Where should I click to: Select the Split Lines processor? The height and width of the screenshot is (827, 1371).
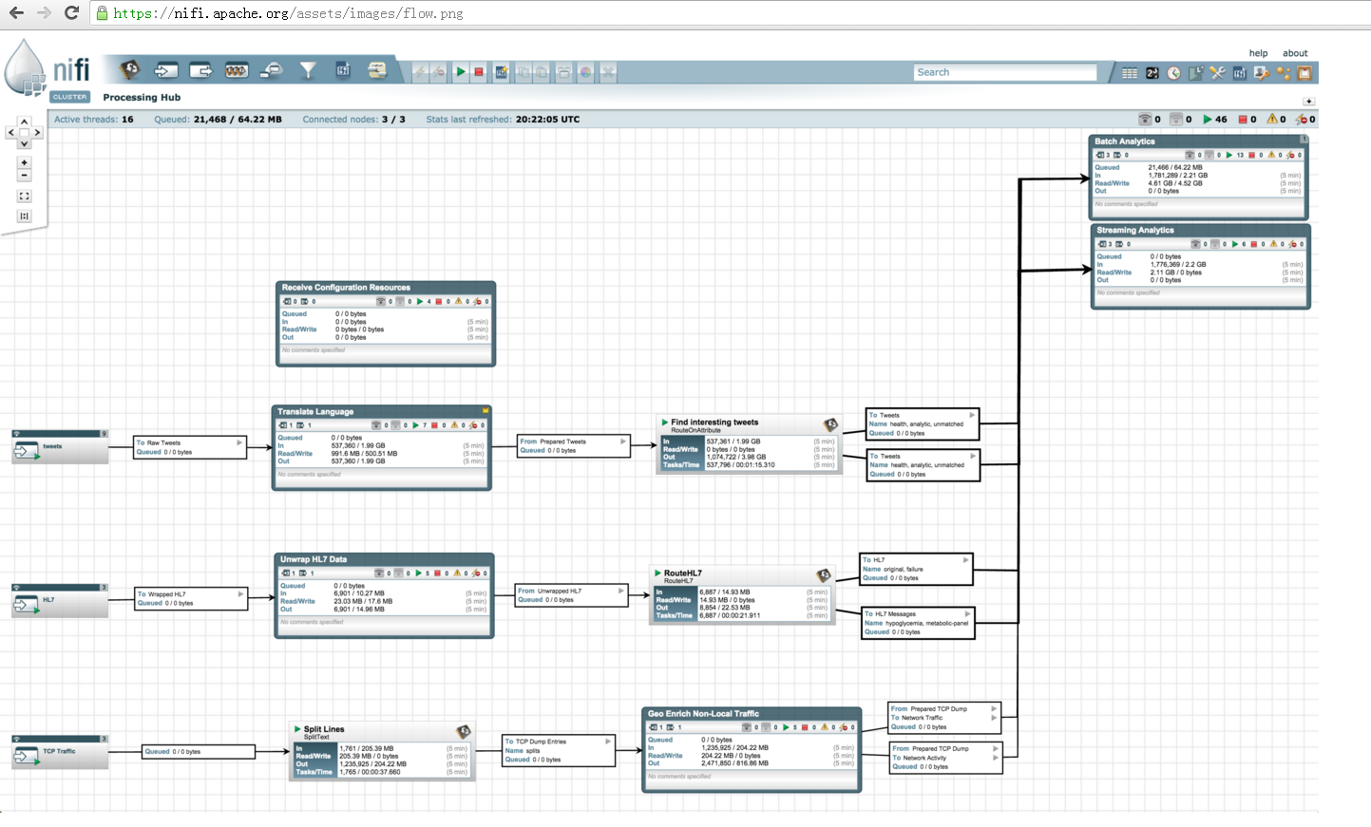[382, 751]
